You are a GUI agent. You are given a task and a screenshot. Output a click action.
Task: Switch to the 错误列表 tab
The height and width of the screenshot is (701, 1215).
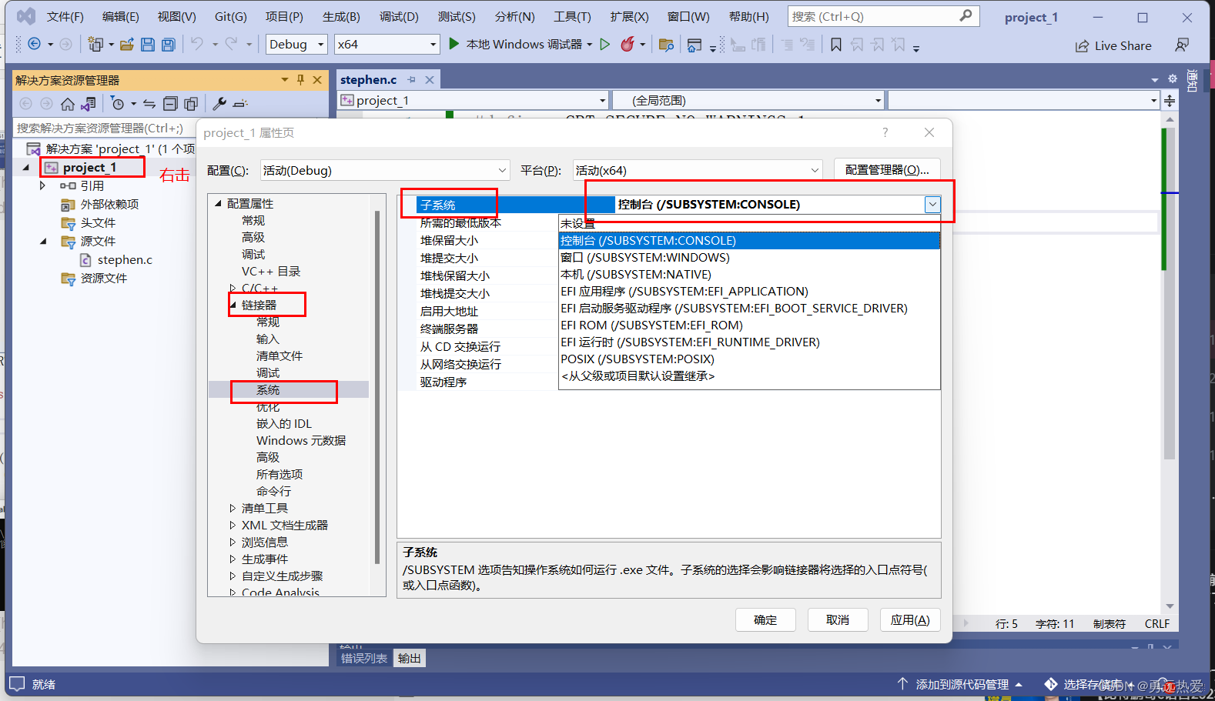click(x=364, y=658)
